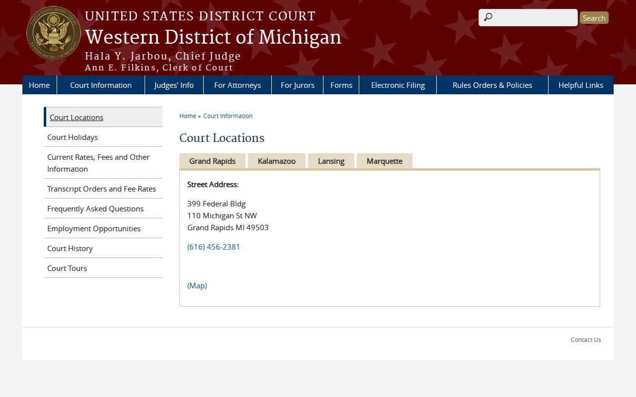Open the Home menu item
The width and height of the screenshot is (636, 397).
click(39, 85)
